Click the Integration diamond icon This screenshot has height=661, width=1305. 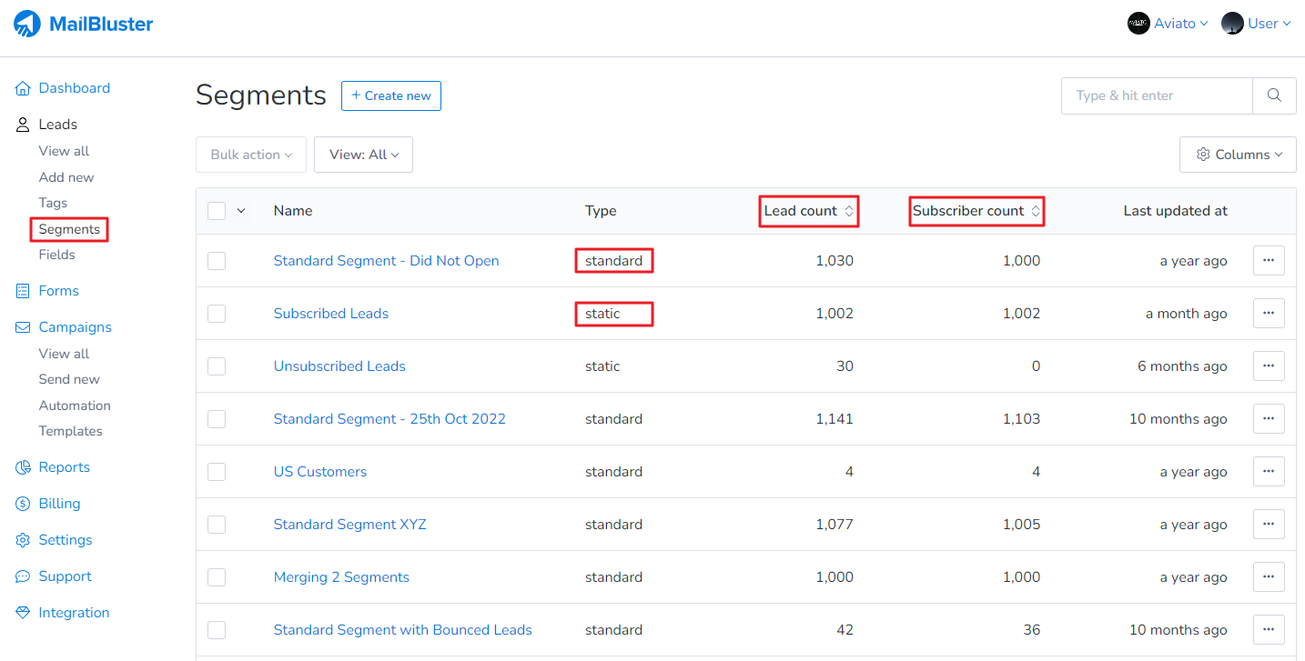point(23,613)
